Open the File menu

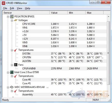(5, 8)
